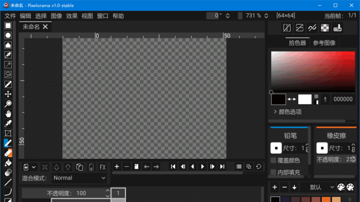Open the 混合模式 Normal dropdown
The width and height of the screenshot is (360, 202).
pos(79,178)
